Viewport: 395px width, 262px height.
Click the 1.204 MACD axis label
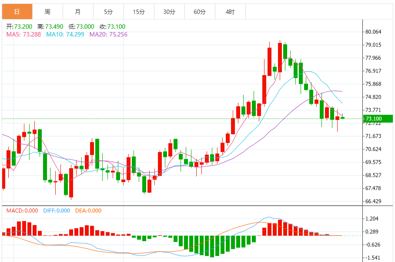(372, 219)
